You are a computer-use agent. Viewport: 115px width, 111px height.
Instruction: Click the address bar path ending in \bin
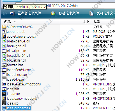click(x=65, y=6)
